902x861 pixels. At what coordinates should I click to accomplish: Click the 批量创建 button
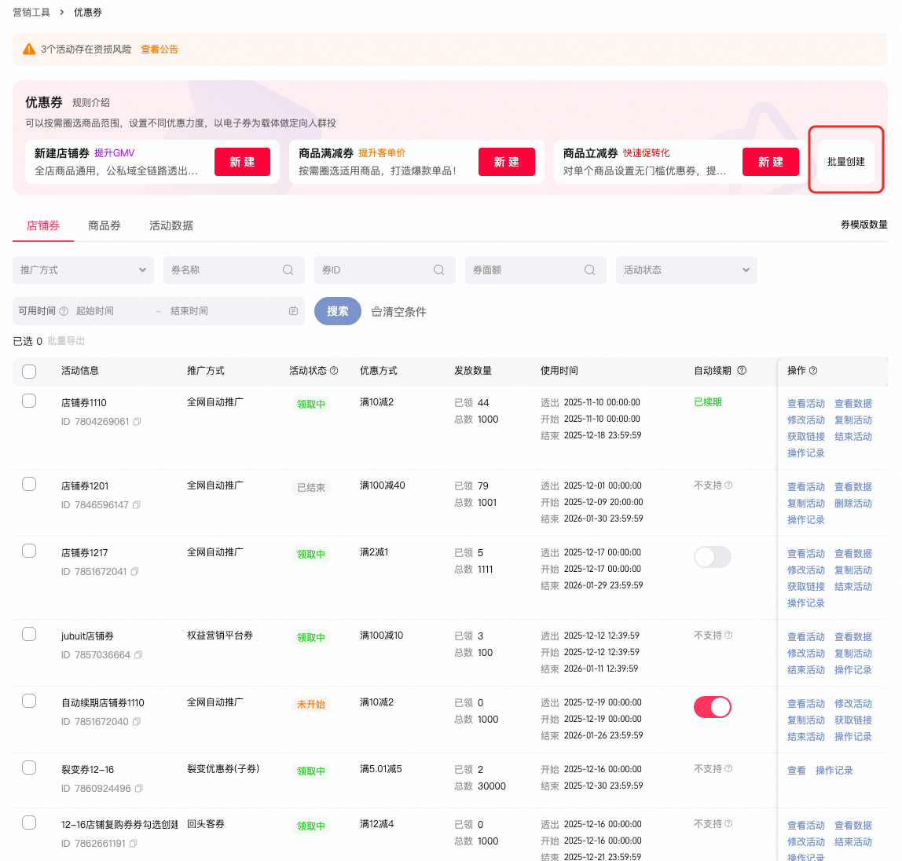coord(845,162)
